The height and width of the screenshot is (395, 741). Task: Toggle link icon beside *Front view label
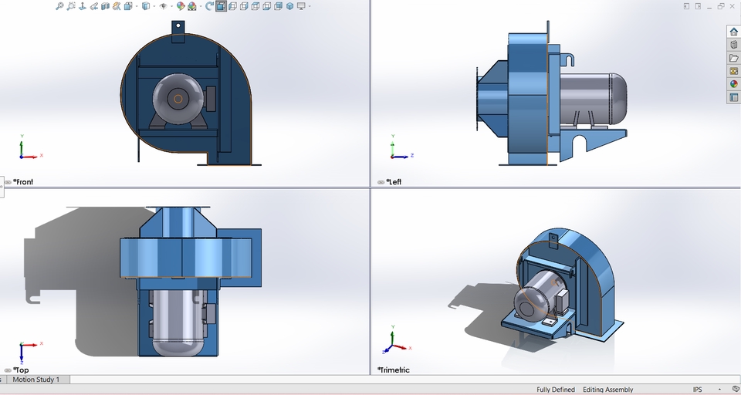8,182
